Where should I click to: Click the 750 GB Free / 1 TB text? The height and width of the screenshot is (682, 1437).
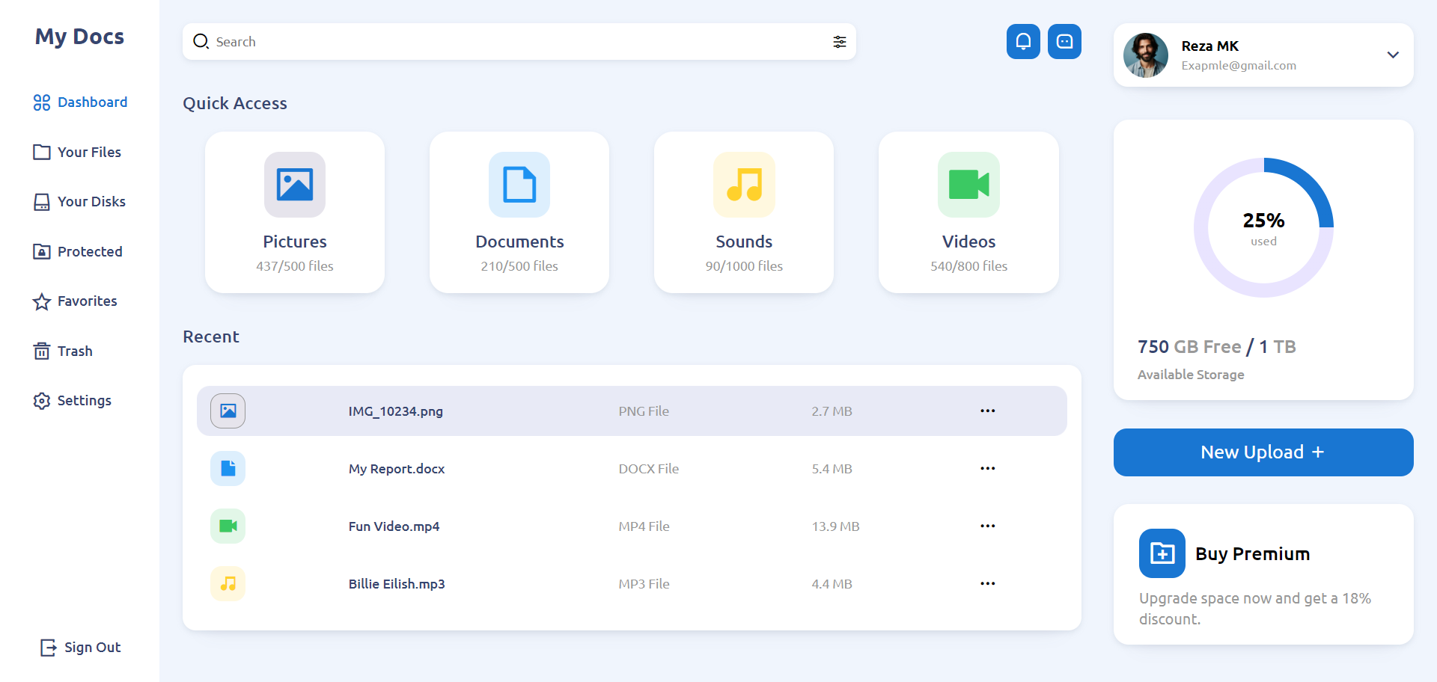point(1217,347)
